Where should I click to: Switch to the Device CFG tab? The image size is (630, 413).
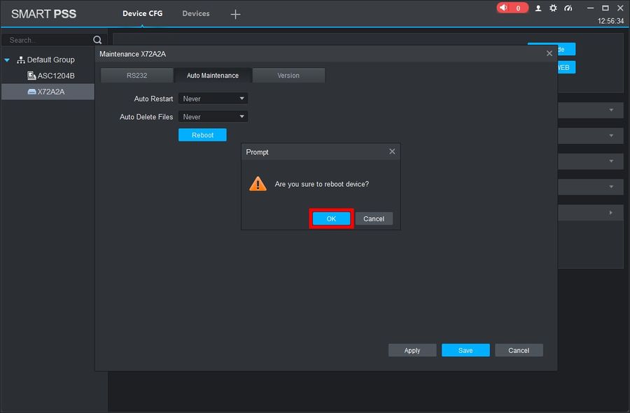[x=143, y=14]
